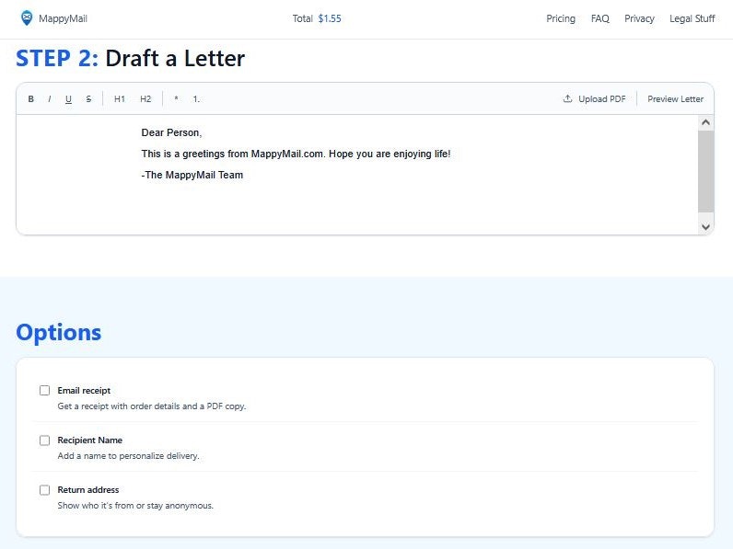Click the upload icon beside Upload PDF
This screenshot has height=549, width=733.
pos(567,98)
